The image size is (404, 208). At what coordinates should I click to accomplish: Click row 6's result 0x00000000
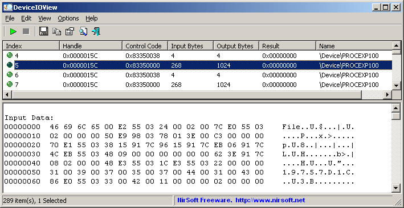coord(279,75)
